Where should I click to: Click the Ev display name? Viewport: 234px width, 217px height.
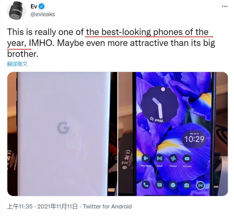coord(34,6)
